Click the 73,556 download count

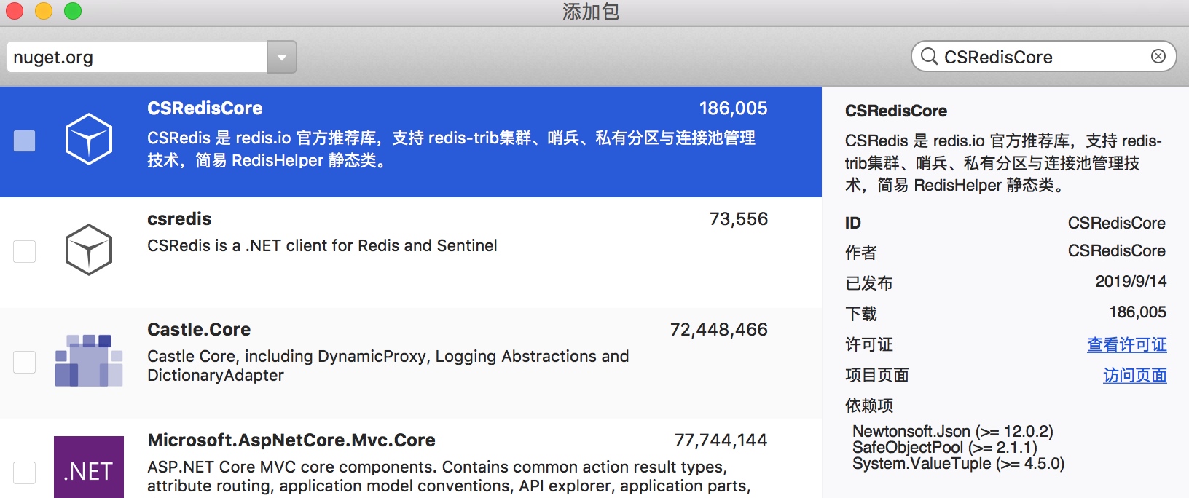[738, 219]
